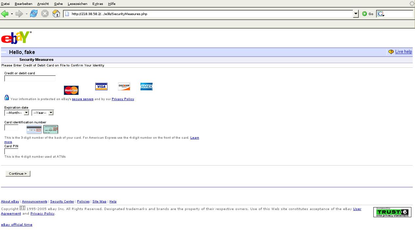Click the Continue > button
Screen dimensions: 415x230
click(x=18, y=173)
